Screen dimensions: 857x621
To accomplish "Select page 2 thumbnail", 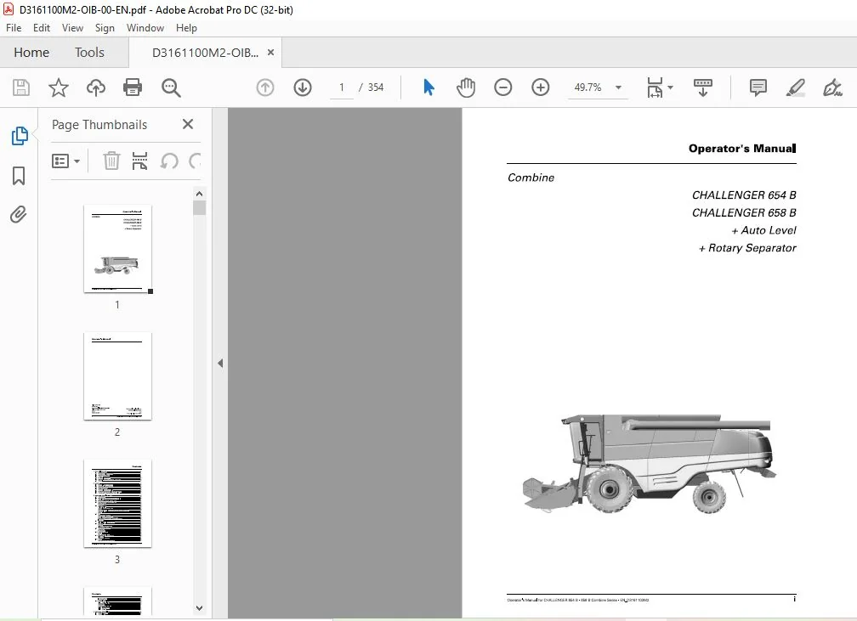I will tap(117, 376).
